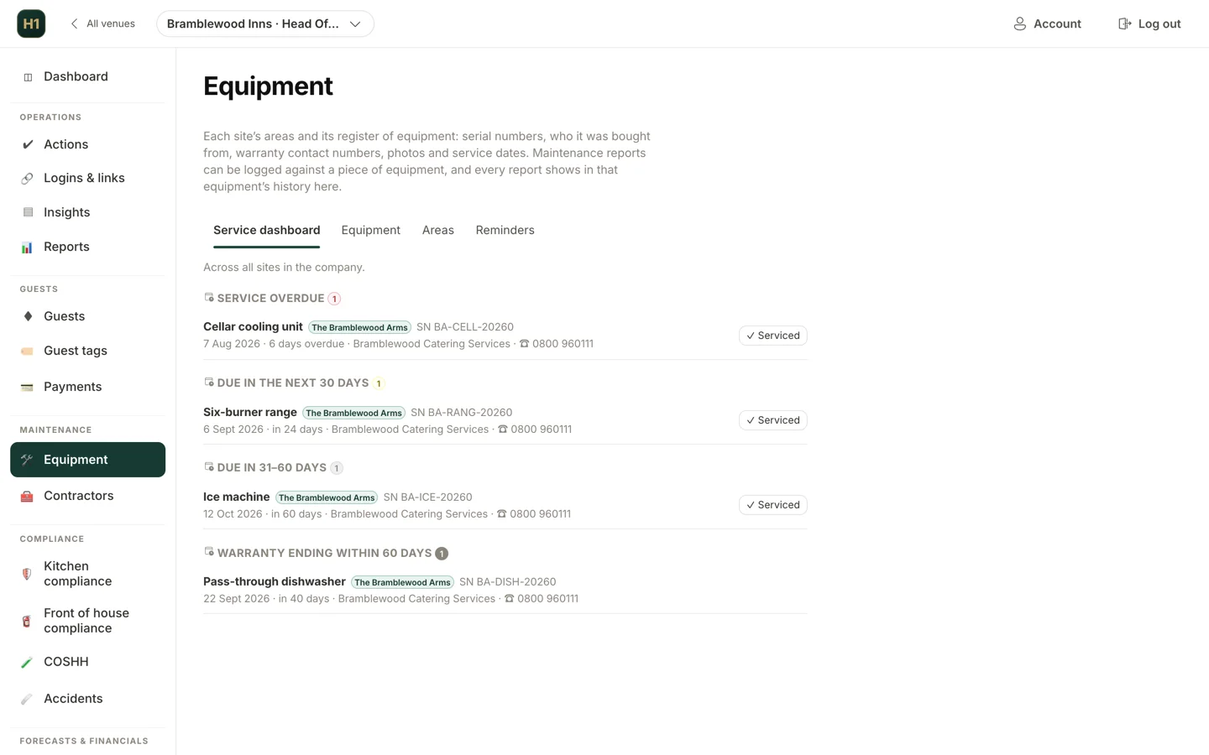The width and height of the screenshot is (1209, 755).
Task: Click the Logins & links chain icon
Action: (x=28, y=179)
